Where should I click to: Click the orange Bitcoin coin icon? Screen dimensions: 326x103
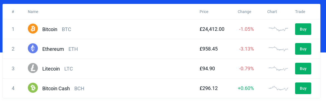[x=33, y=29]
